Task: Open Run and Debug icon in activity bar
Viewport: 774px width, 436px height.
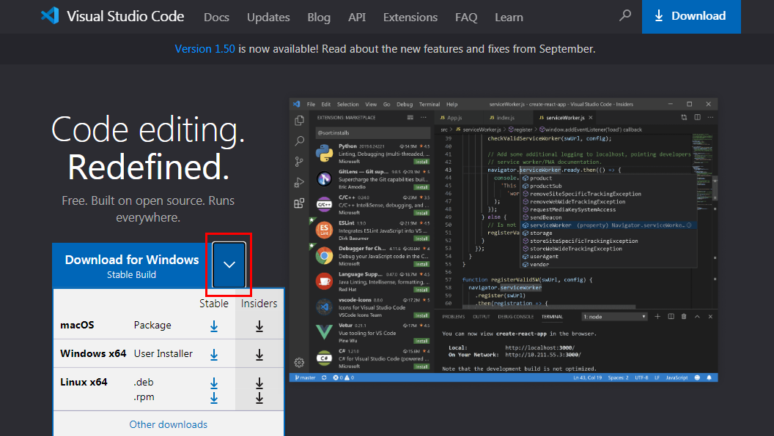Action: 299,182
